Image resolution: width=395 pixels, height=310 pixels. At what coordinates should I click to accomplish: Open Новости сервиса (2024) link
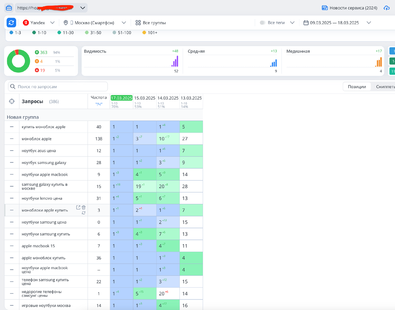(353, 8)
